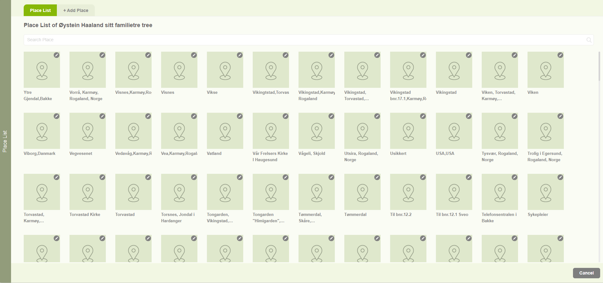Click the edit pencil for Sykepleier
This screenshot has width=603, height=283.
560,177
